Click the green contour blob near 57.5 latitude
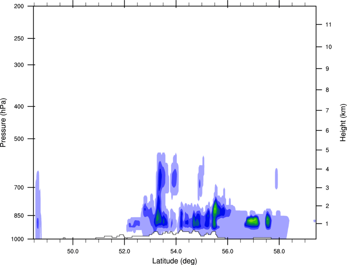Viewport: 347px width, 265px height. click(268, 220)
